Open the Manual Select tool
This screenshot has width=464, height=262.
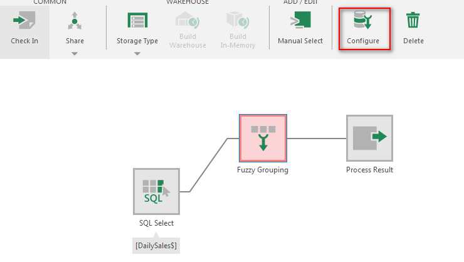pos(300,21)
